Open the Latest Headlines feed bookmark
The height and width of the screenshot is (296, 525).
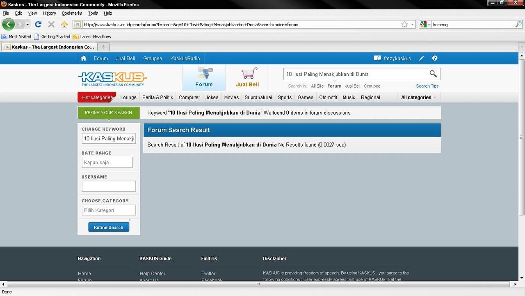tap(91, 36)
